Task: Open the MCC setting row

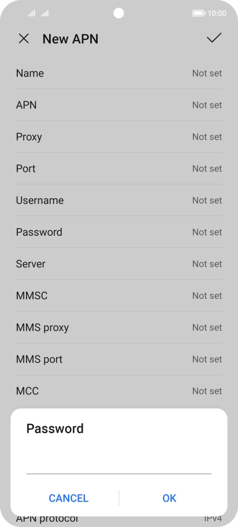Action: (x=118, y=391)
